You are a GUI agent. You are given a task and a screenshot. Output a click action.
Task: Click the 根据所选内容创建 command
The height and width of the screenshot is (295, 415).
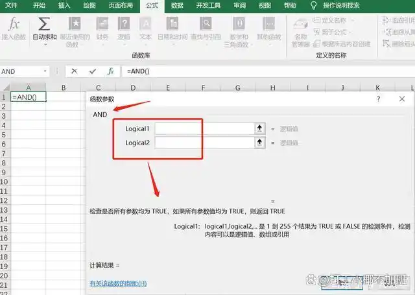pyautogui.click(x=342, y=44)
